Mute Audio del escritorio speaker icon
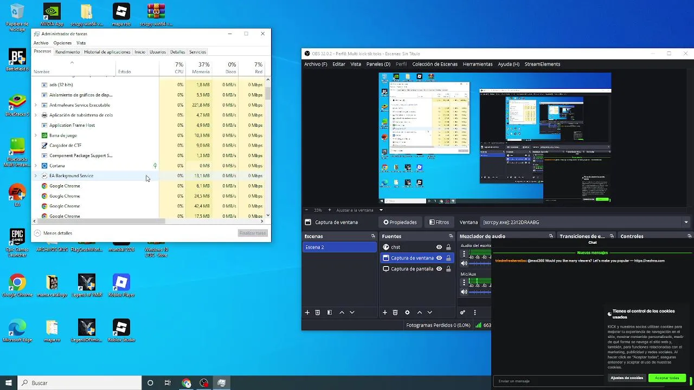694x390 pixels. [464, 263]
